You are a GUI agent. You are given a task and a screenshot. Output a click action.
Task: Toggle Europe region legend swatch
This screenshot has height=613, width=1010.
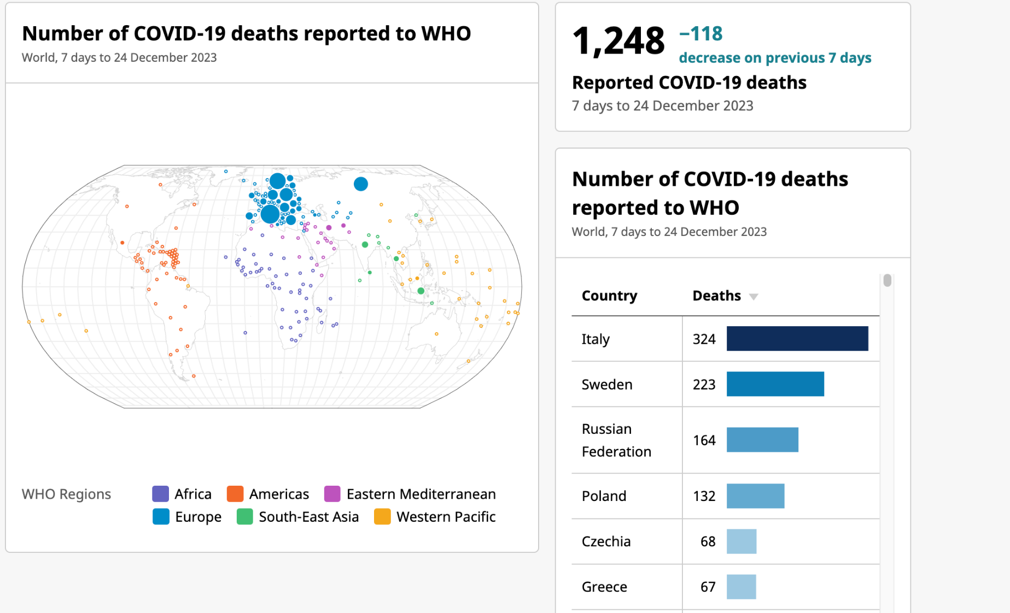161,517
